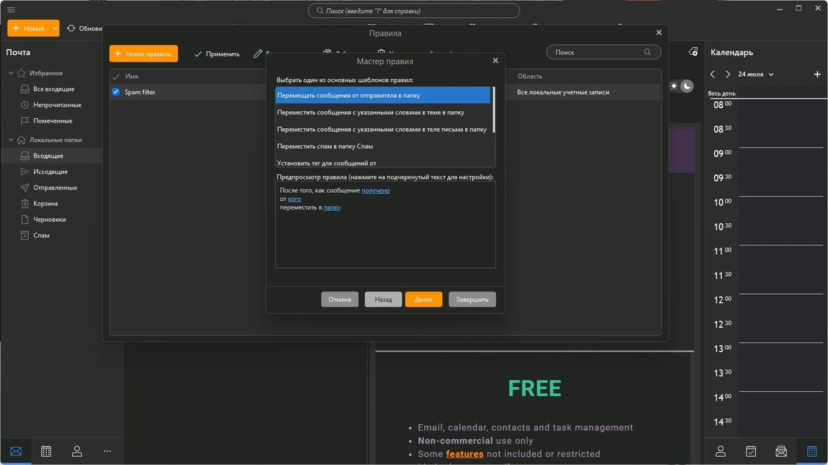
Task: Toggle the Spam filter rule checkbox
Action: pyautogui.click(x=116, y=92)
